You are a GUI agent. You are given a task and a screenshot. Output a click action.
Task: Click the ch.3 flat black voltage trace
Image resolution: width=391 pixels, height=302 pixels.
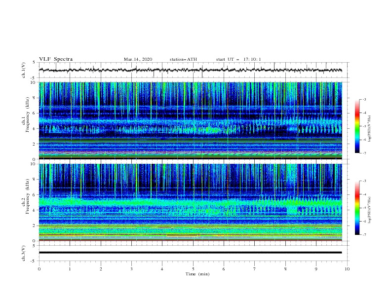(190, 253)
